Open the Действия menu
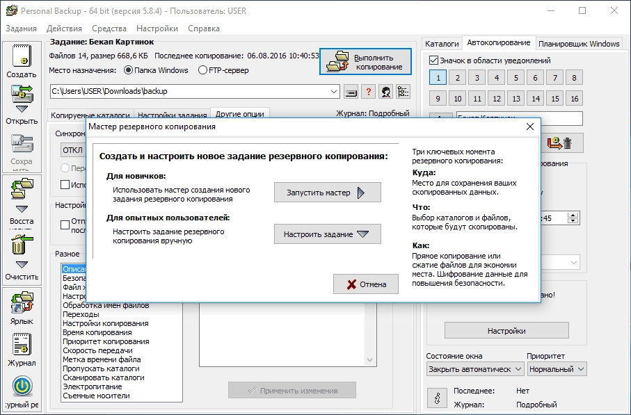 (x=64, y=29)
